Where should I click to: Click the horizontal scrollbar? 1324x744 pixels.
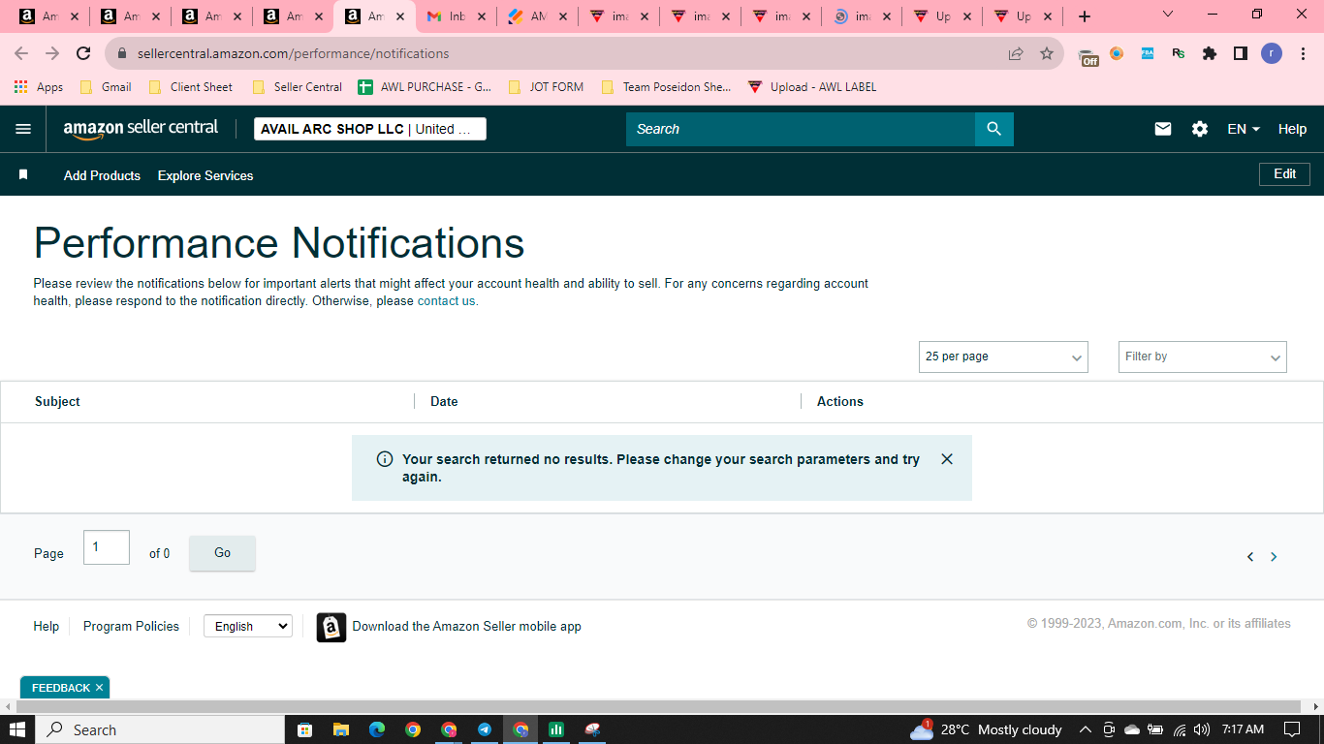point(659,707)
